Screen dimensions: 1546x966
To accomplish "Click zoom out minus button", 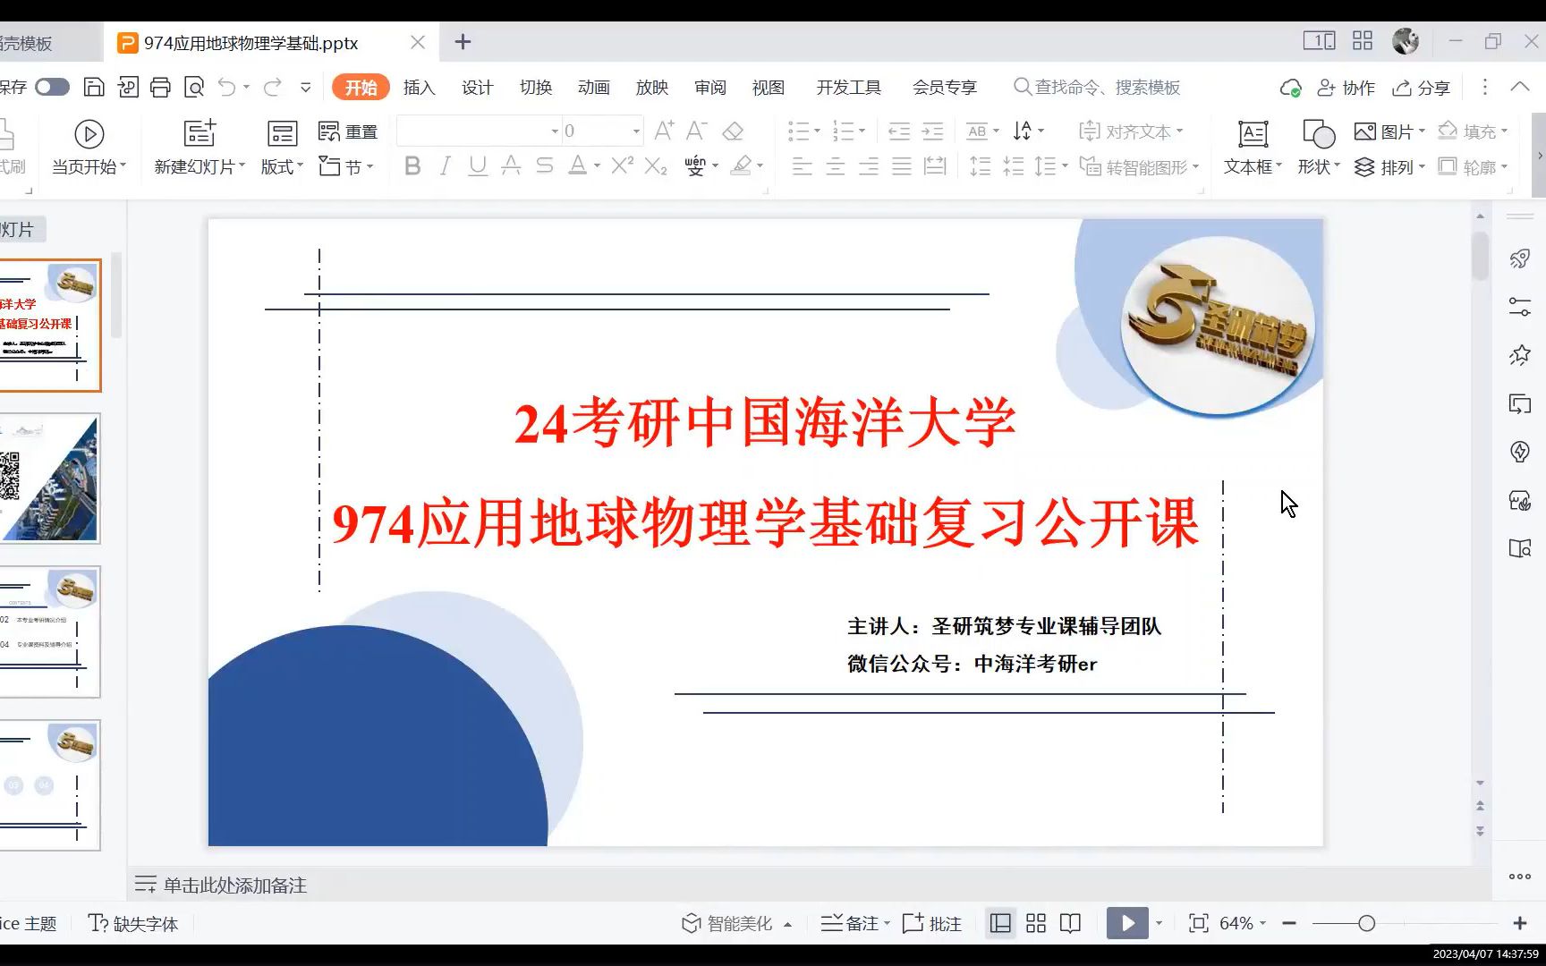I will [x=1289, y=923].
